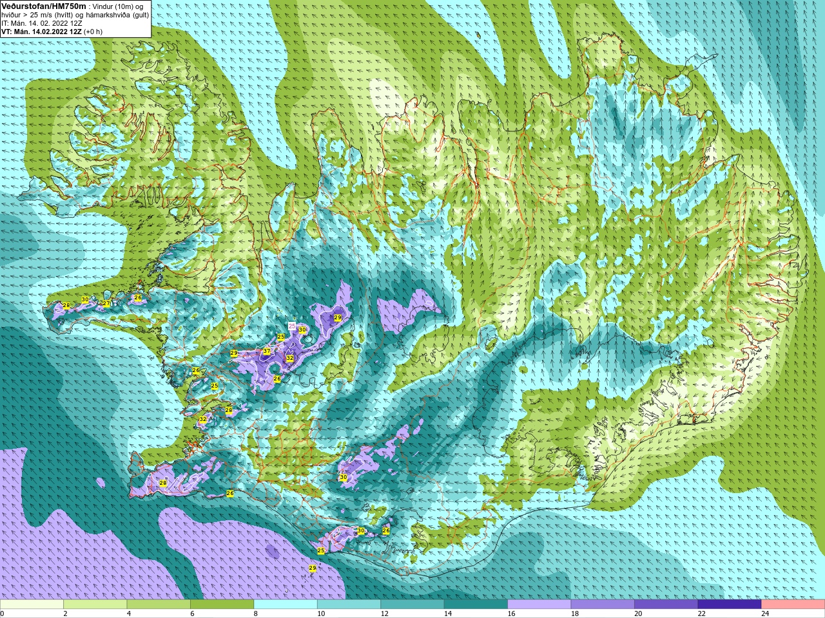This screenshot has height=618, width=825.
Task: Click the 20–22 m/s violet legend swatch
Action: [666, 604]
